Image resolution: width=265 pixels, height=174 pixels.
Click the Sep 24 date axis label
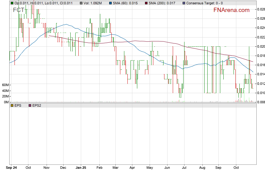(12, 168)
